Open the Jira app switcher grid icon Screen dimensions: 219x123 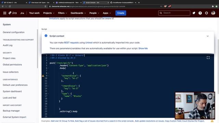pyautogui.click(x=5, y=13)
